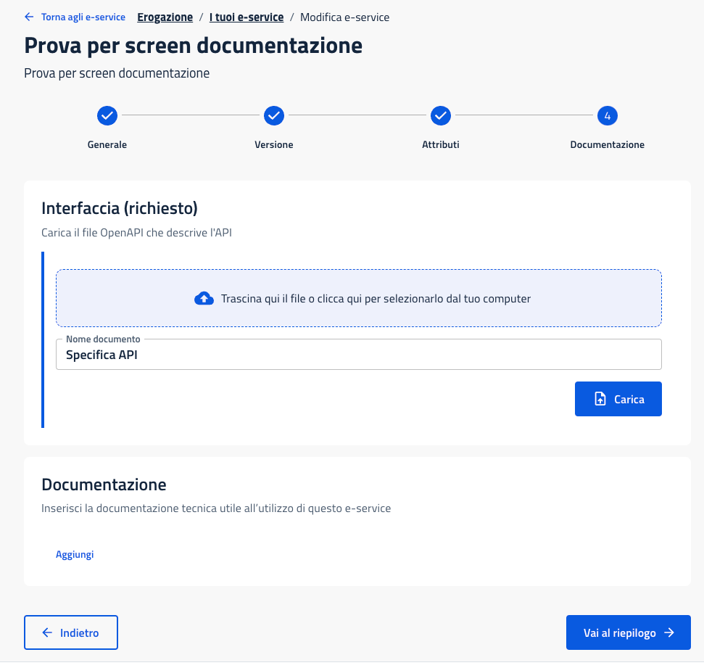Select the Versione step label
This screenshot has height=668, width=704.
(274, 144)
